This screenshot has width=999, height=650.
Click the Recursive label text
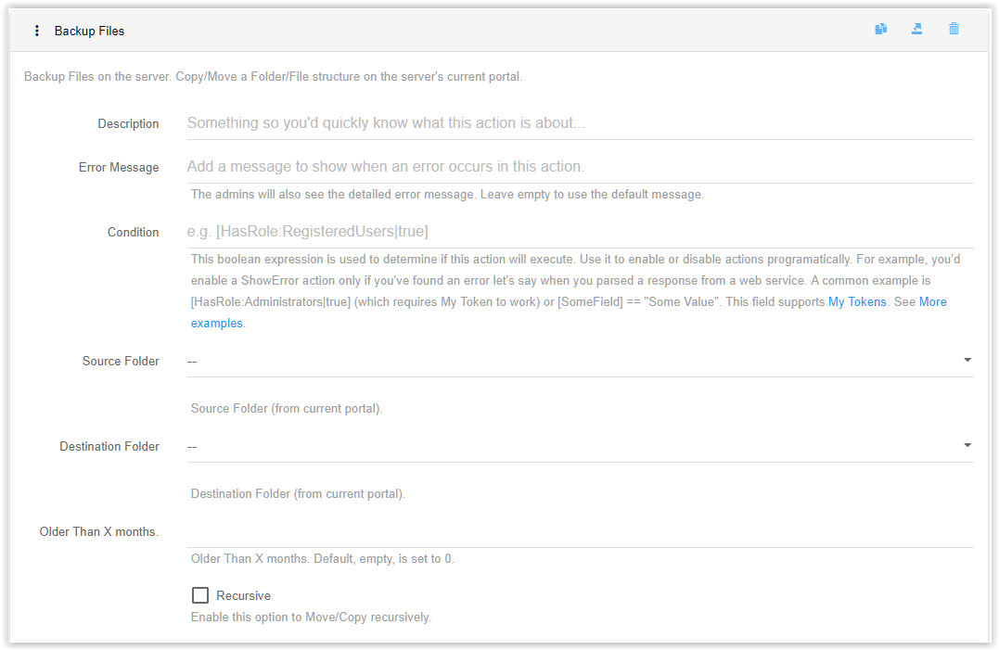(243, 596)
